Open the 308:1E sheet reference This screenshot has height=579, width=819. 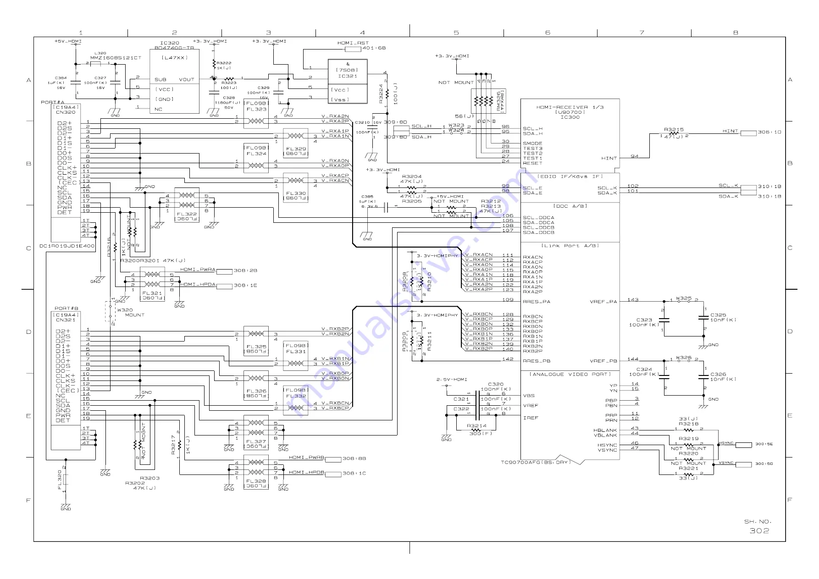tap(245, 285)
